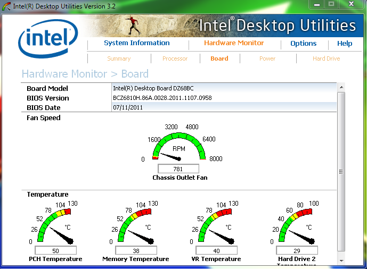367x269 pixels.
Task: Click the Chassis Outlet Fan label
Action: tap(180, 178)
